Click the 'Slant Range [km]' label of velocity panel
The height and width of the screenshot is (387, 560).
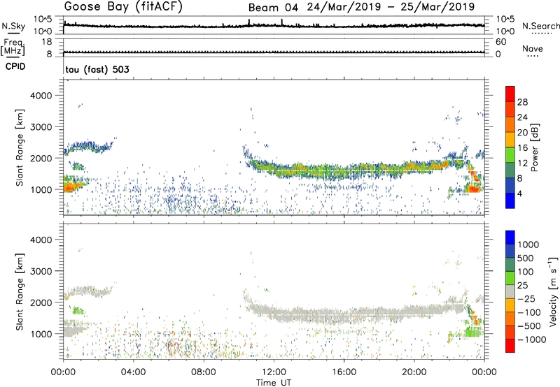coord(20,292)
